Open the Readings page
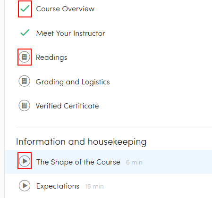This screenshot has height=198, width=212. (51, 58)
